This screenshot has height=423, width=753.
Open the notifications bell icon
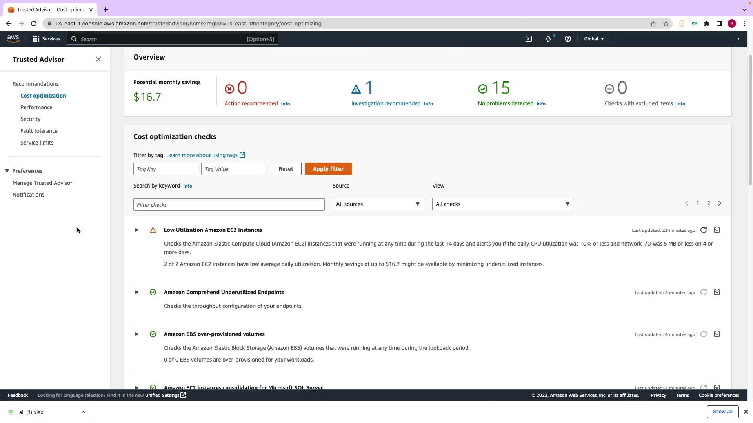click(548, 39)
